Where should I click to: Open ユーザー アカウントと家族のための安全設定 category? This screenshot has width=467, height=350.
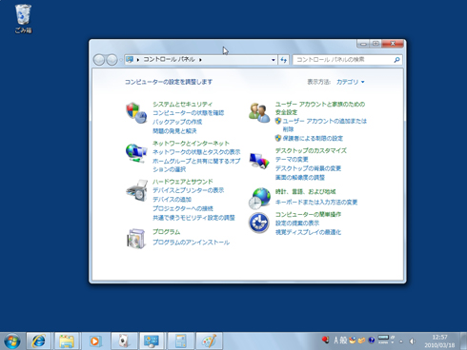(x=320, y=108)
